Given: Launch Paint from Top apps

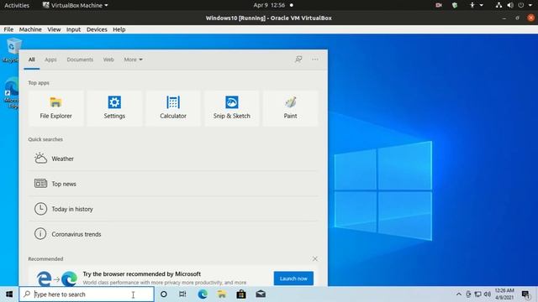Looking at the screenshot, I should [x=290, y=108].
